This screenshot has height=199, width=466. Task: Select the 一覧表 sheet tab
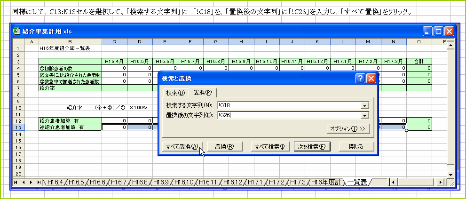(357, 182)
